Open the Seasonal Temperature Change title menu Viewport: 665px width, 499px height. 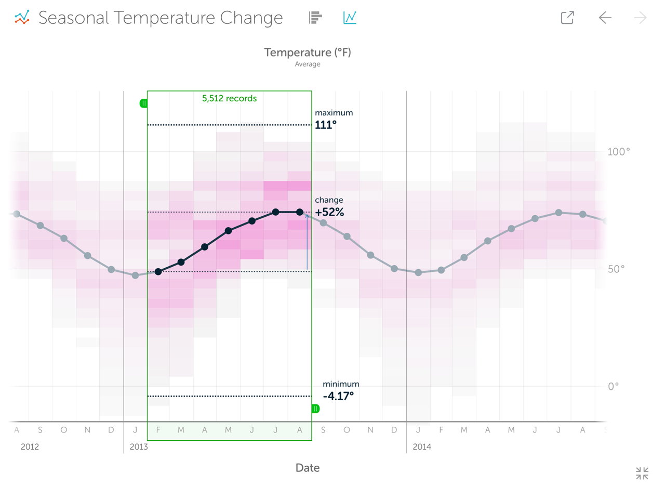(x=160, y=17)
